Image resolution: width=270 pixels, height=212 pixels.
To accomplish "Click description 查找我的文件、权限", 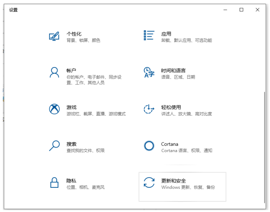I will tap(86, 151).
